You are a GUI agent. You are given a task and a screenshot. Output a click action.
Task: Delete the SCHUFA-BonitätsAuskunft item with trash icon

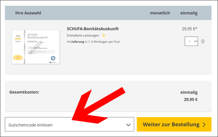tap(203, 41)
